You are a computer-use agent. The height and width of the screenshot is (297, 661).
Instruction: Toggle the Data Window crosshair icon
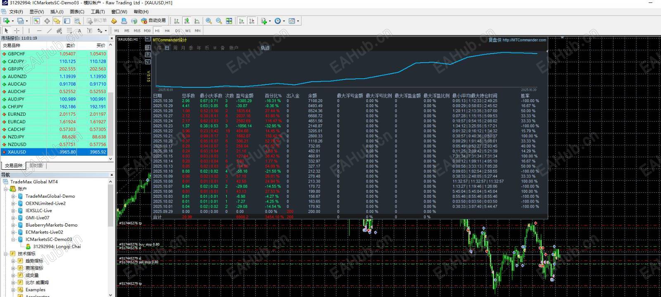coord(47,21)
